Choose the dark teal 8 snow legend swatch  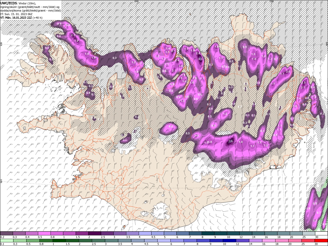[x=208, y=233]
